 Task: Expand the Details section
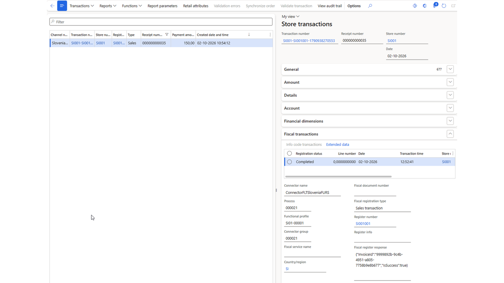[x=450, y=95]
